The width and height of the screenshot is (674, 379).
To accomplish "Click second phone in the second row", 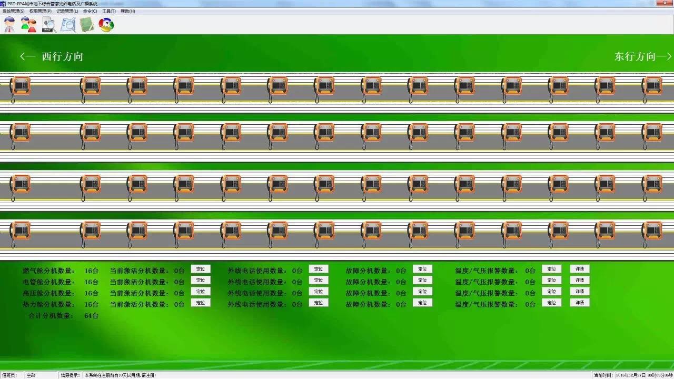I will (x=90, y=133).
